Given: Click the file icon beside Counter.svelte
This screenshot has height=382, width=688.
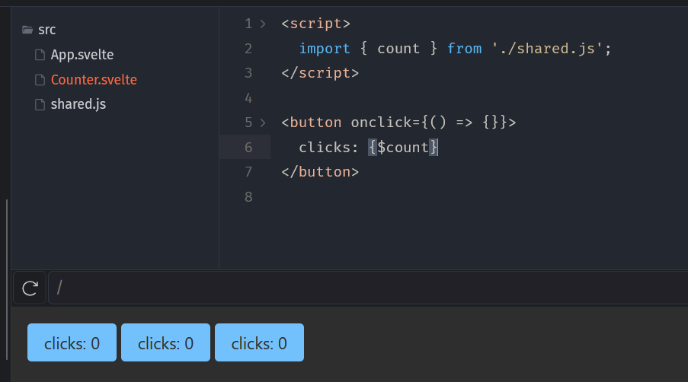Looking at the screenshot, I should [x=40, y=80].
